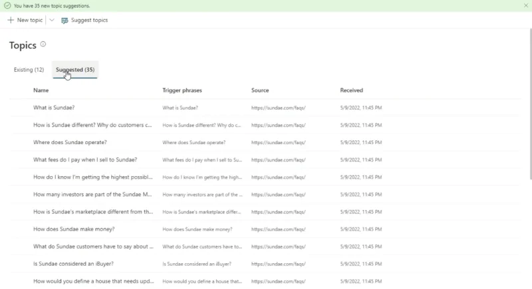Open 'How is Sundae's marketplace different' topic
532x289 pixels.
(x=93, y=212)
